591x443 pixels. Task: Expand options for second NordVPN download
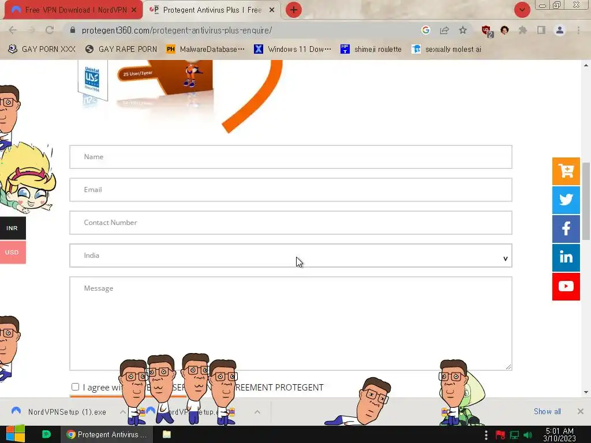coord(257,412)
